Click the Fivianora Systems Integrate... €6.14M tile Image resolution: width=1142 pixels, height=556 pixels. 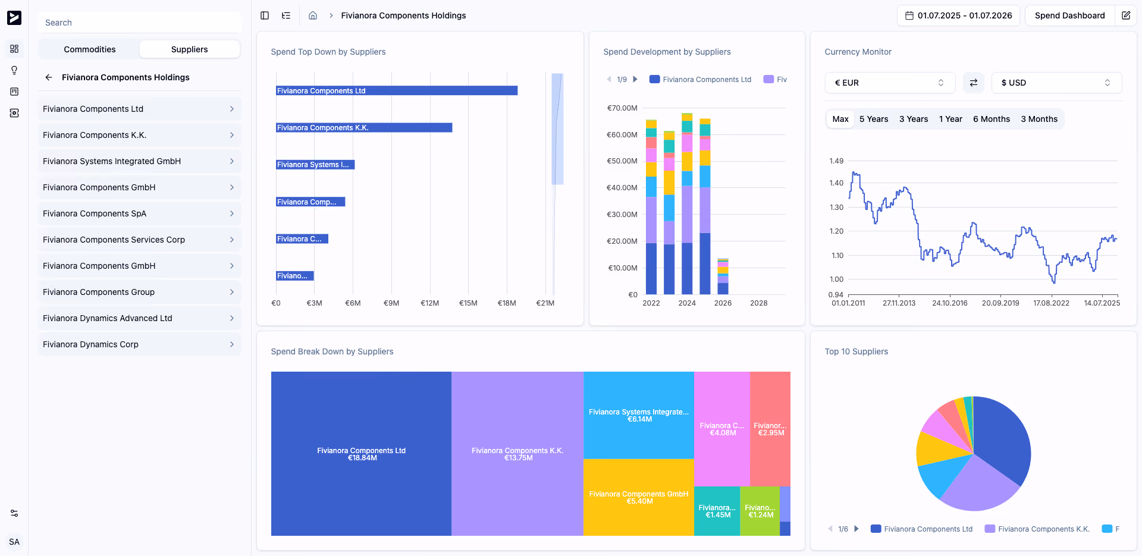pos(639,415)
